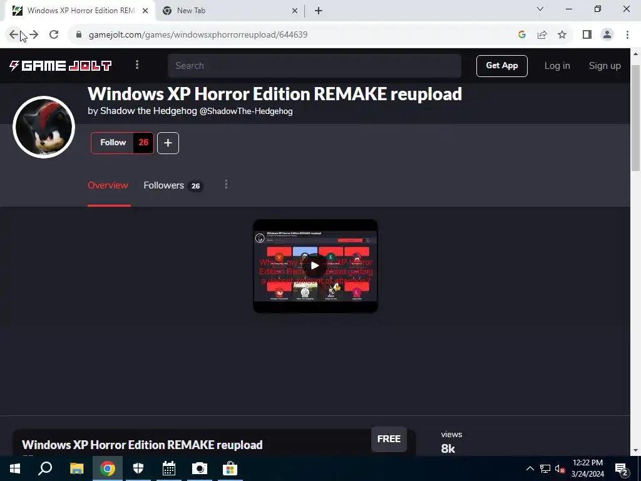The width and height of the screenshot is (641, 481).
Task: Open the Camera app on taskbar
Action: 200,468
